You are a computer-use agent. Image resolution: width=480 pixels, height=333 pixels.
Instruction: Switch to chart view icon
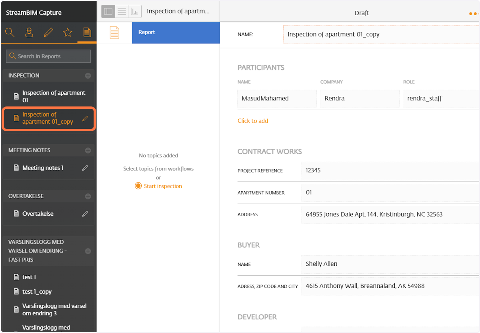[x=135, y=12]
